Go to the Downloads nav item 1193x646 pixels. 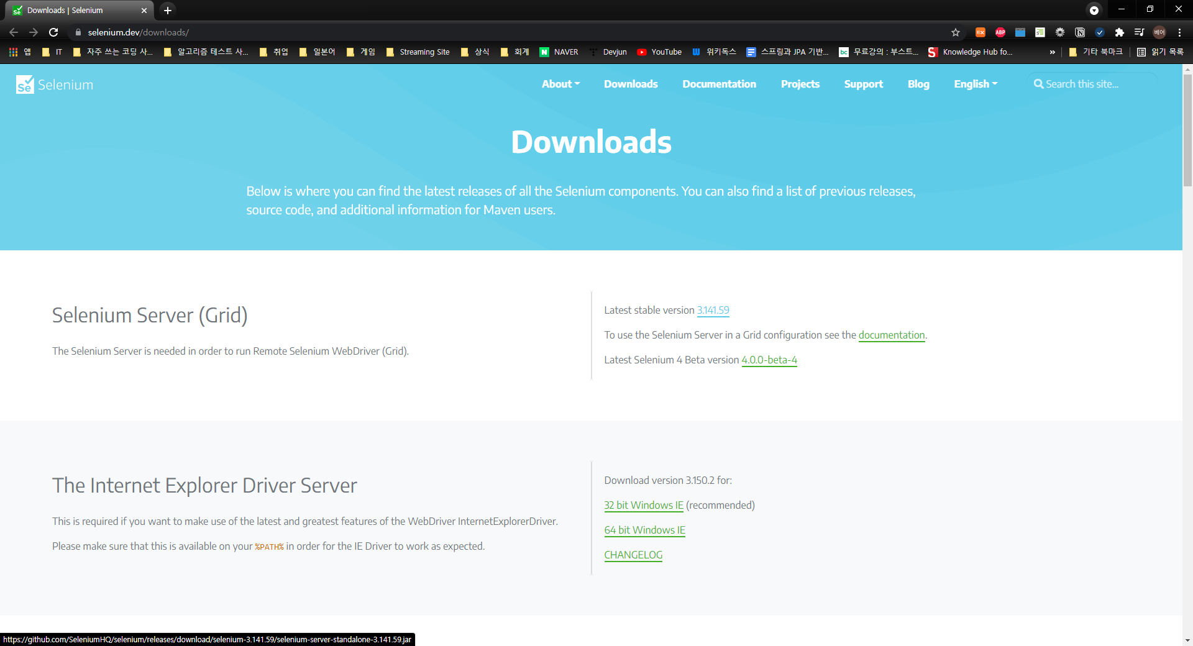(x=631, y=84)
